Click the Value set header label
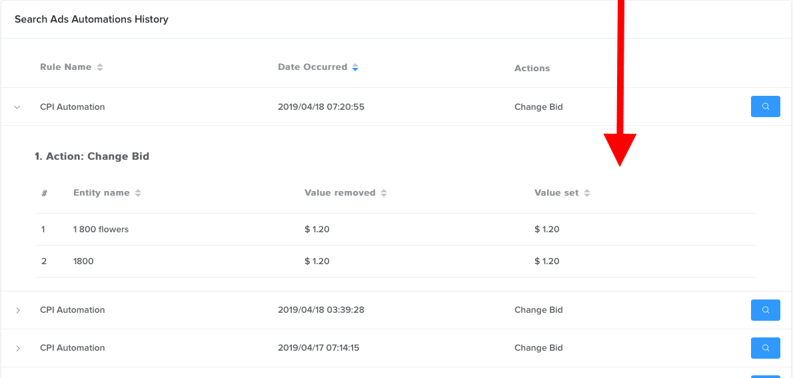This screenshot has width=793, height=378. pos(556,193)
